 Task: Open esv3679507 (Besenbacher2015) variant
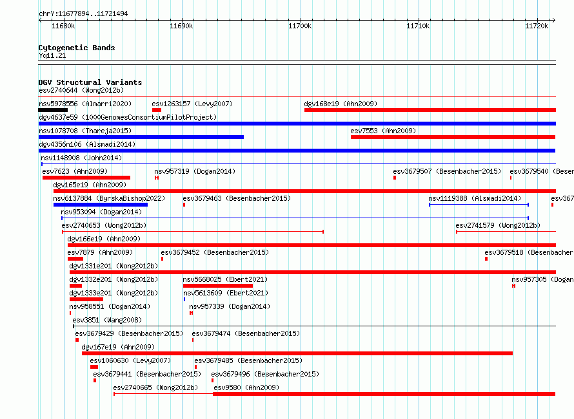click(447, 171)
